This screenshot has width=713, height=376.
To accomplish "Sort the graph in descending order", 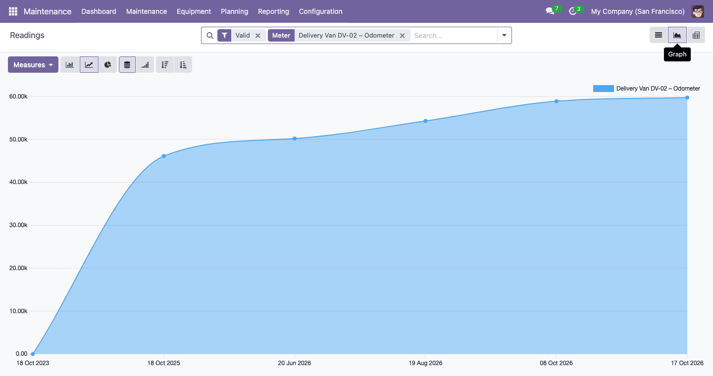I will click(x=165, y=65).
